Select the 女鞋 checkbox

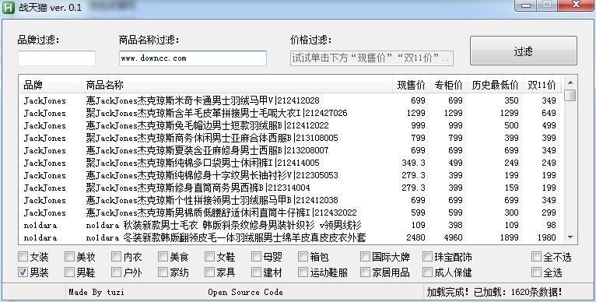coord(209,257)
